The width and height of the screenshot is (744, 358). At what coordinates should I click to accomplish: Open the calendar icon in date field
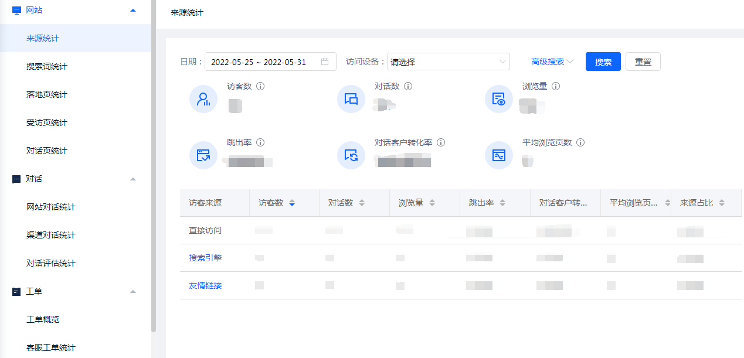(x=325, y=62)
